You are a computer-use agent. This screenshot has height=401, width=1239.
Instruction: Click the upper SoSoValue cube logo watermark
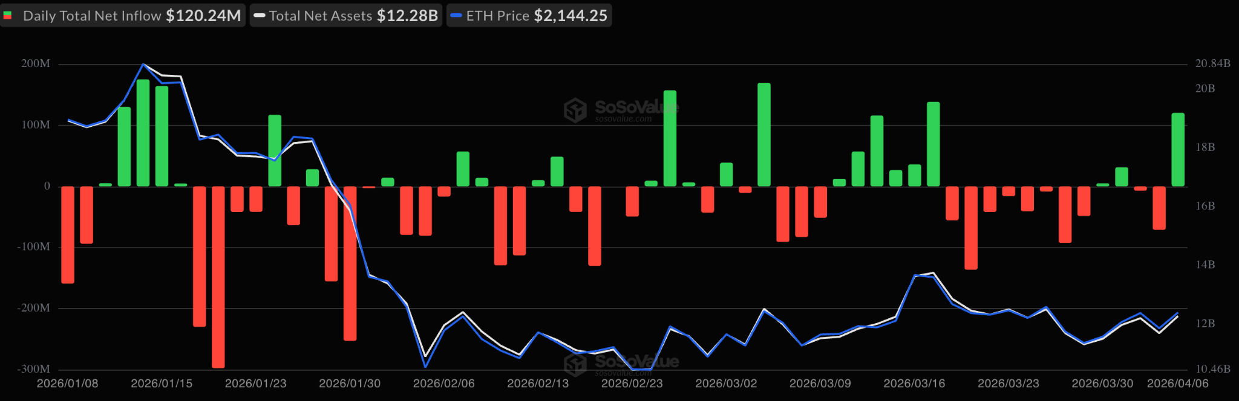pos(575,111)
